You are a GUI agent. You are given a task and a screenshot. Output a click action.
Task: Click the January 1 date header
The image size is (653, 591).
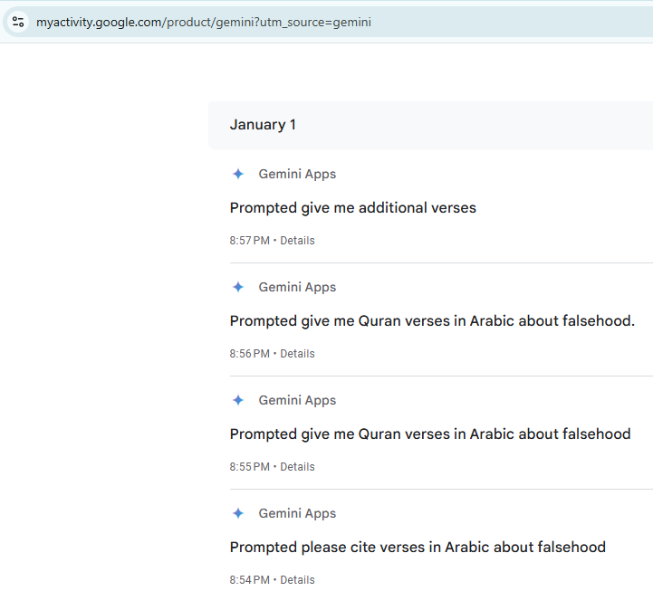[263, 125]
